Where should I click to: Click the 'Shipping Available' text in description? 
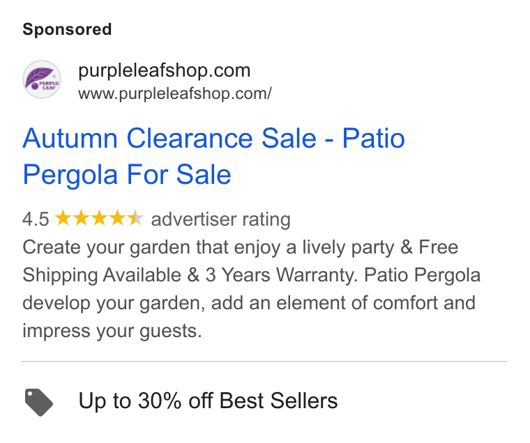click(102, 275)
